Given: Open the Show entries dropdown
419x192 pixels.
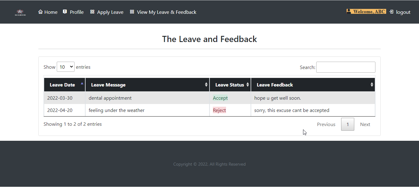Looking at the screenshot, I should click(x=65, y=67).
